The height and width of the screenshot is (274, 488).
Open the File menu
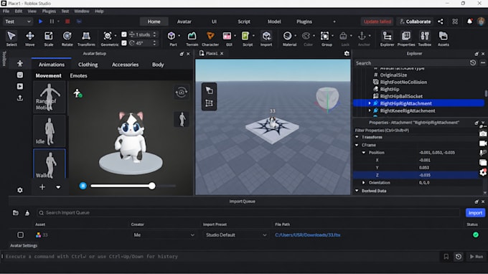point(6,11)
